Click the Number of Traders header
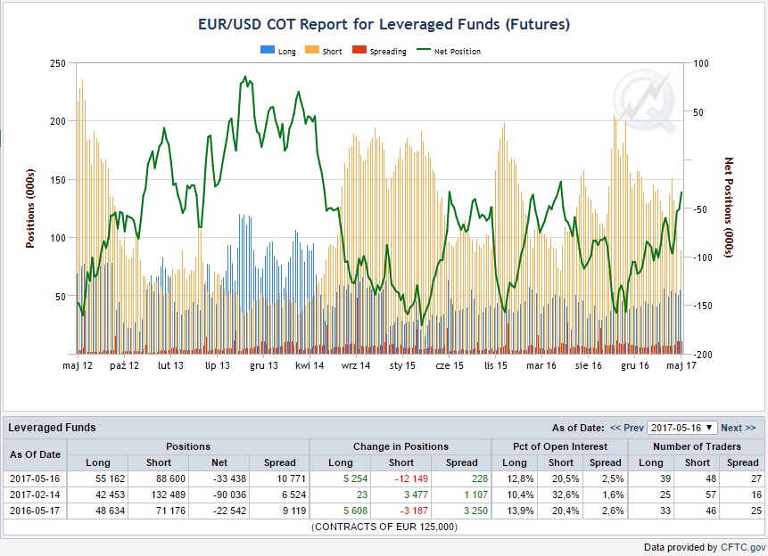This screenshot has height=556, width=768. (x=697, y=446)
